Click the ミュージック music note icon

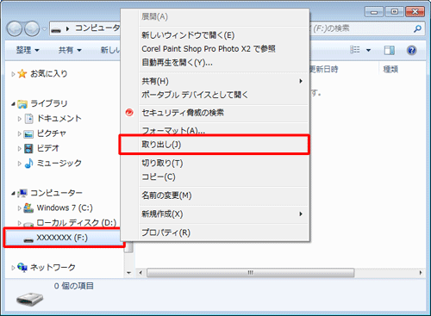[x=28, y=164]
